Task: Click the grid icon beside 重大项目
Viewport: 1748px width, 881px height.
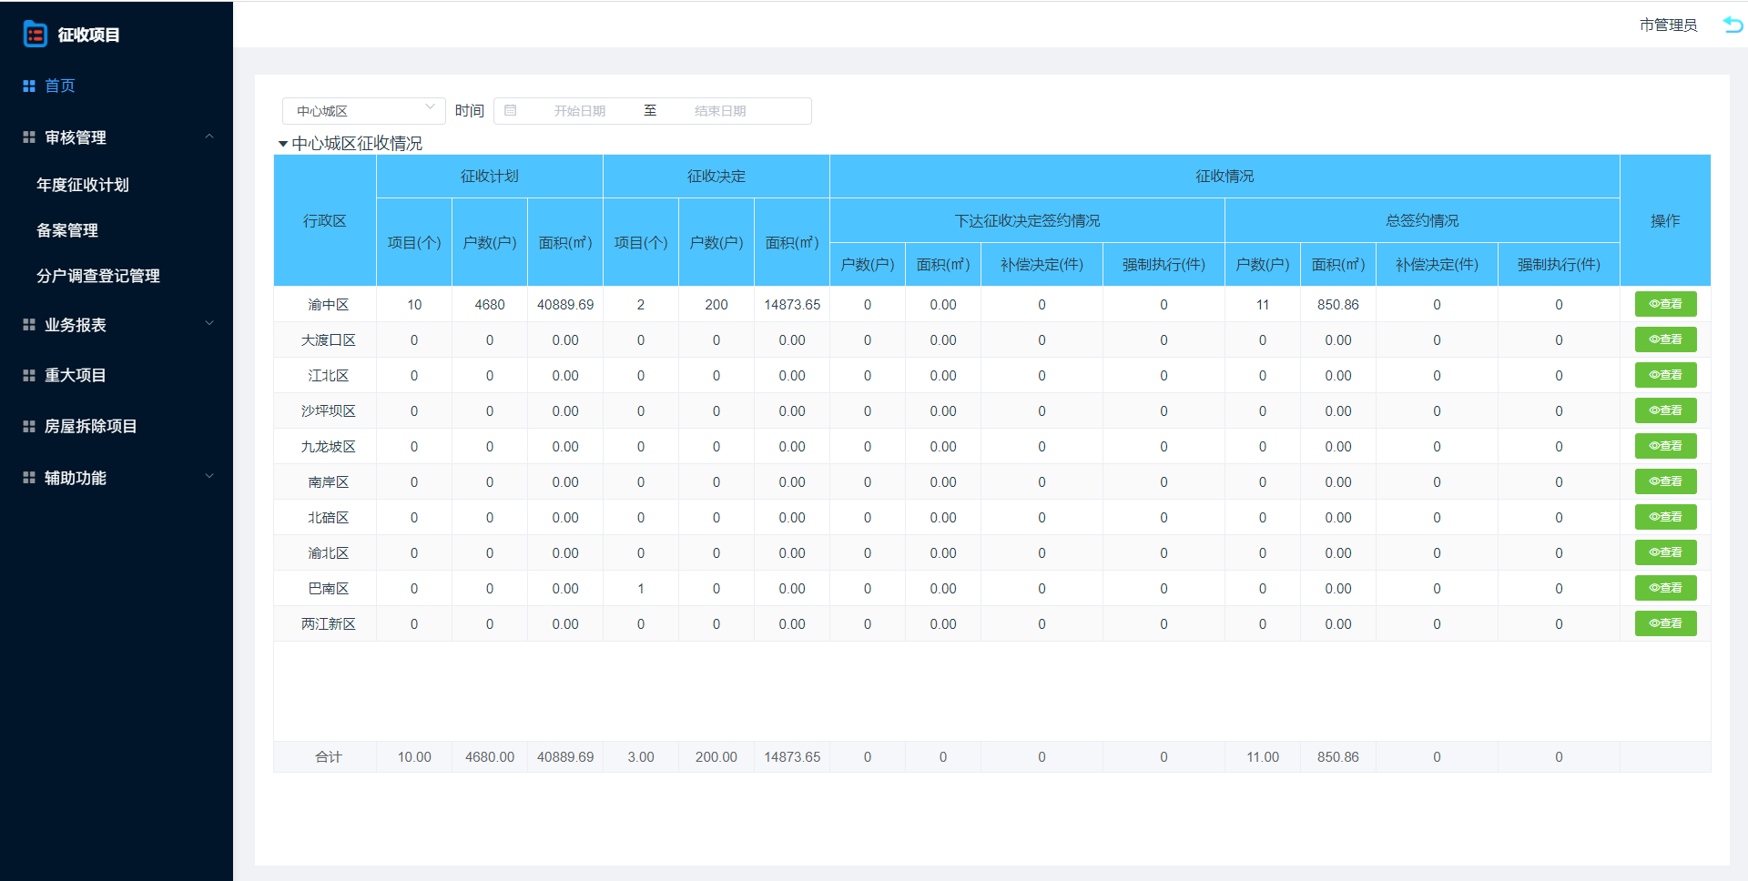Action: coord(29,375)
